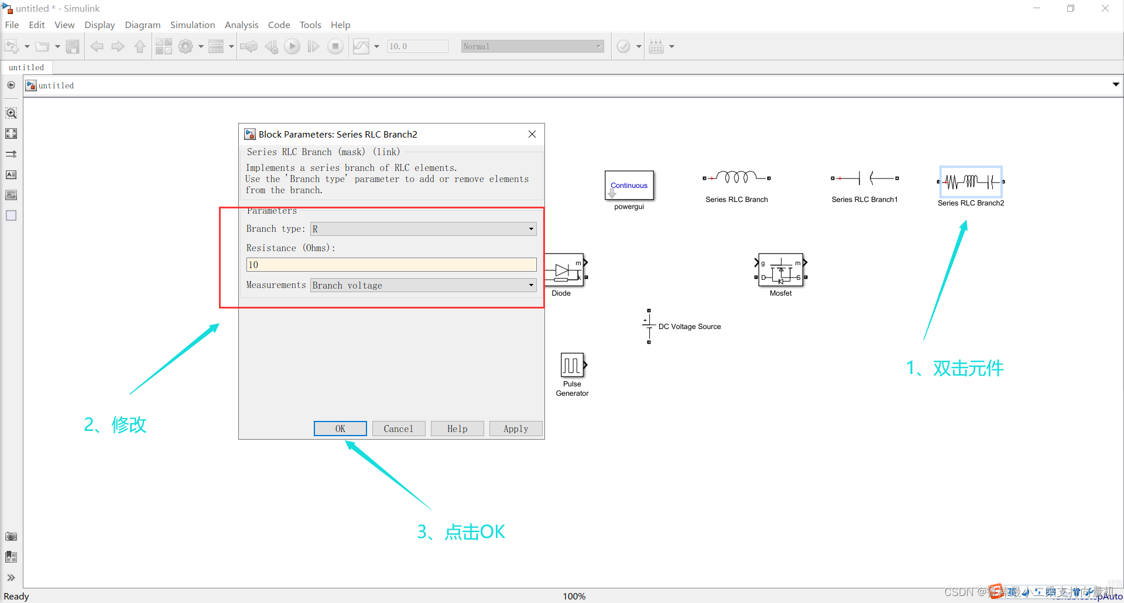Expand the Model Explorer dropdown arrow
1124x603 pixels.
pyautogui.click(x=231, y=46)
